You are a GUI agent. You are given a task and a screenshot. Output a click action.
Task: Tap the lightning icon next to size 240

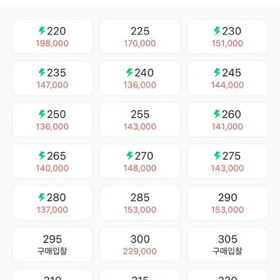[x=130, y=72]
